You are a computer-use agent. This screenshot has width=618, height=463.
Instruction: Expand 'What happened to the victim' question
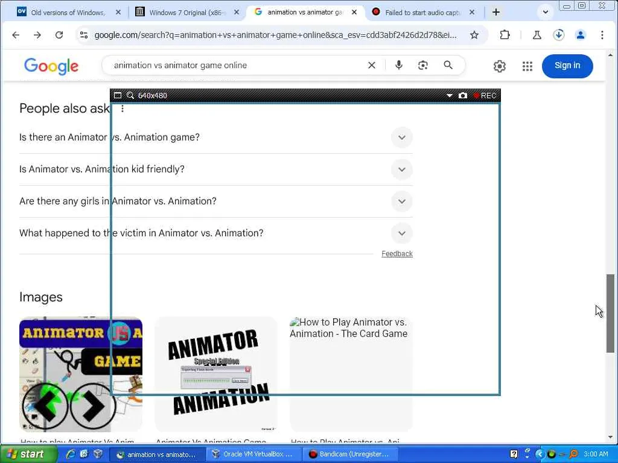click(216, 233)
